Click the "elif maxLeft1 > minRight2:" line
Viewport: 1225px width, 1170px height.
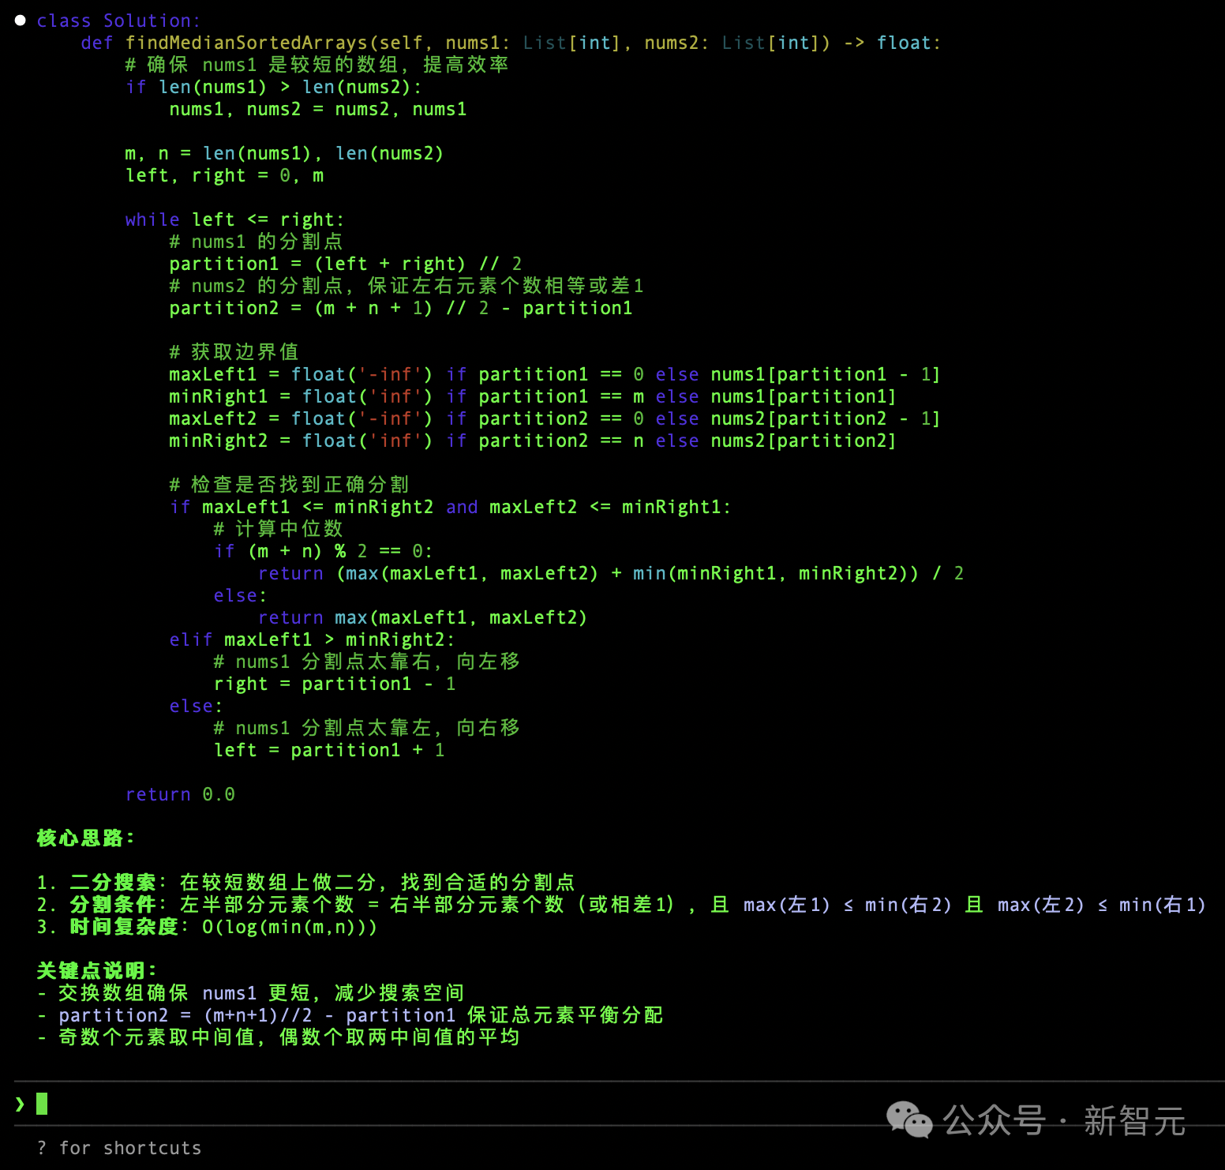pos(312,639)
